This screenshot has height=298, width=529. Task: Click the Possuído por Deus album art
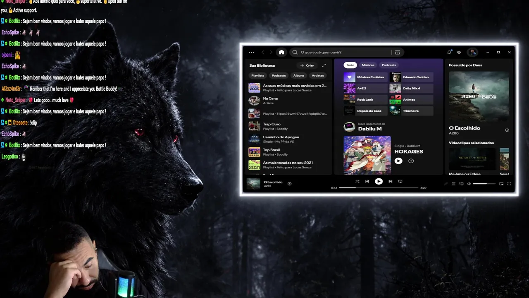coord(479,96)
